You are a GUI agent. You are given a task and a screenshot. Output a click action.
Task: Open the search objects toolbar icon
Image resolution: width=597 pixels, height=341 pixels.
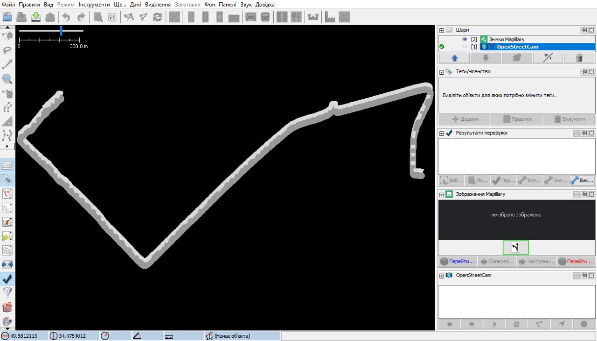click(98, 17)
